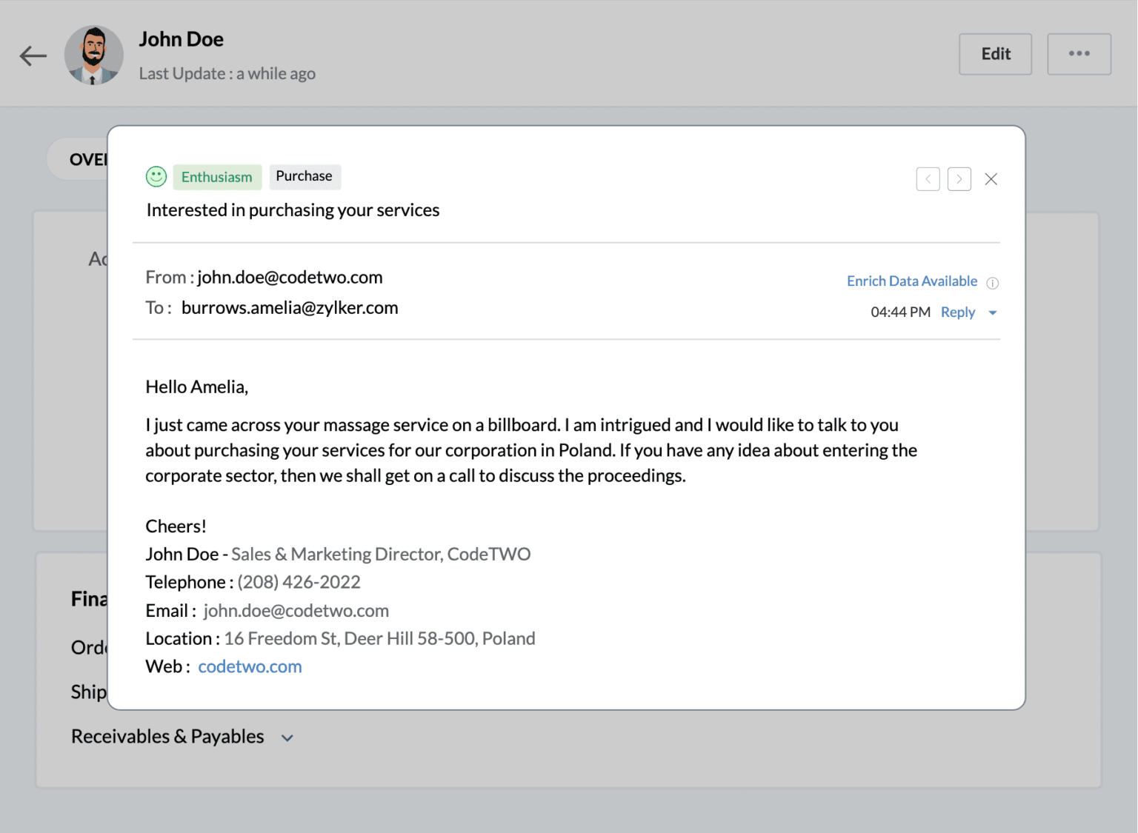
Task: Click the info icon beside Enrich Data Available
Action: pos(993,282)
